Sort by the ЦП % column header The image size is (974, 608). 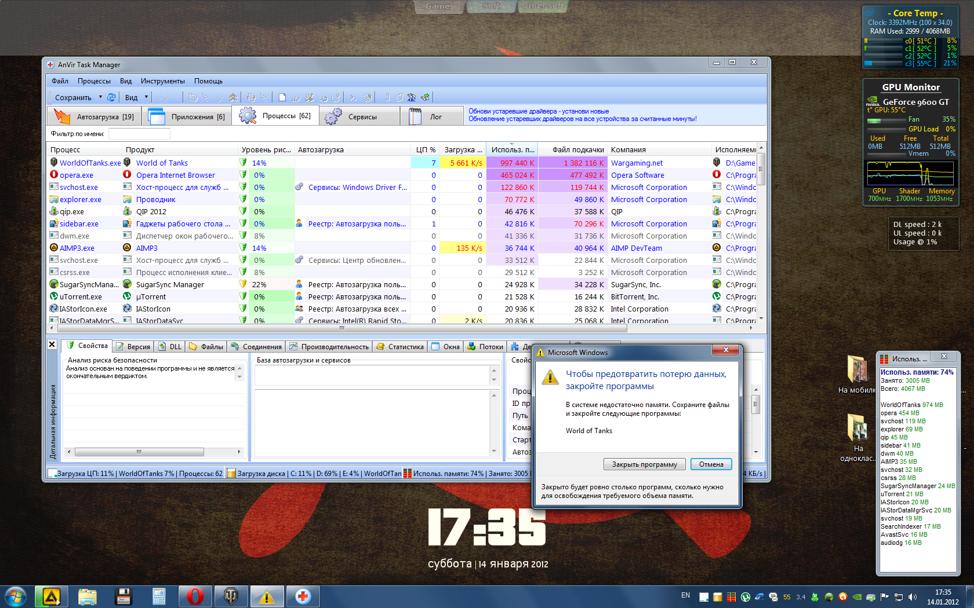pos(425,149)
